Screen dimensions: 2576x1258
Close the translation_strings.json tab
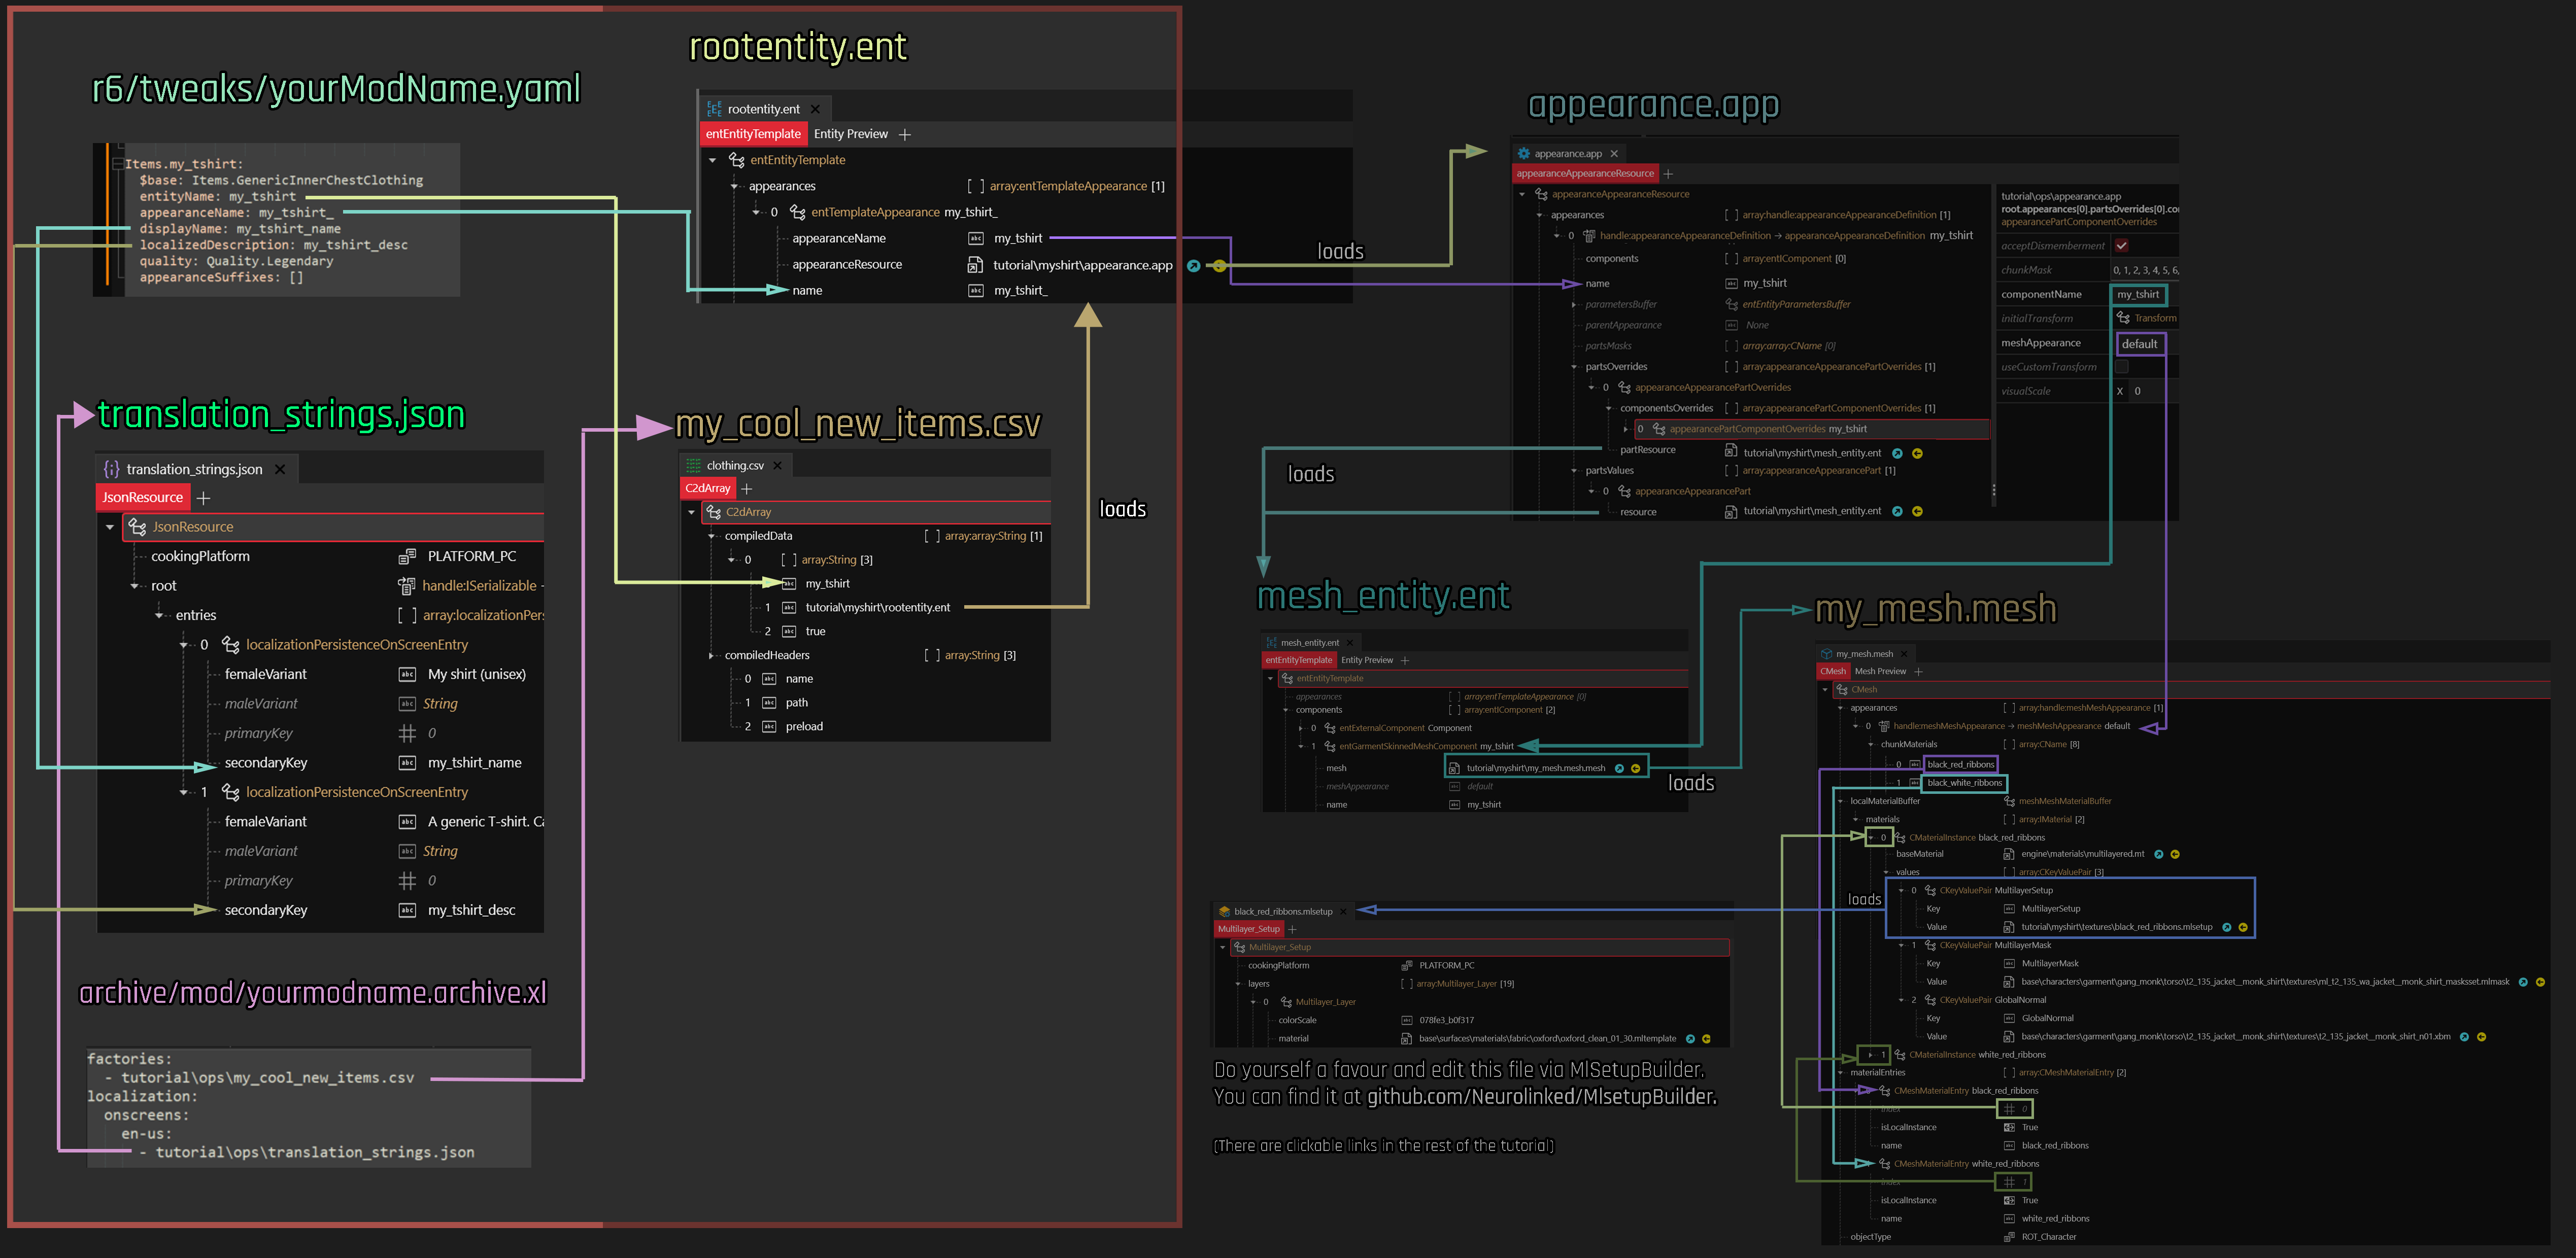point(280,470)
